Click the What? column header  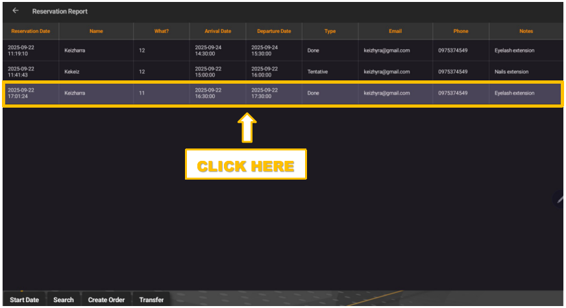point(161,31)
